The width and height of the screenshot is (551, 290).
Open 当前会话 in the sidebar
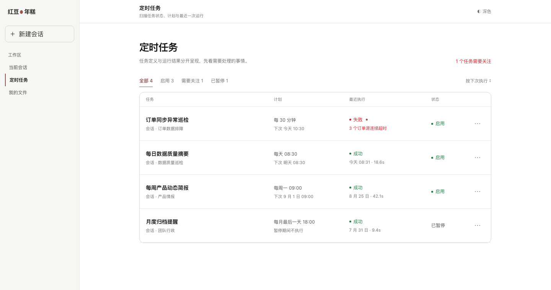coord(39,68)
